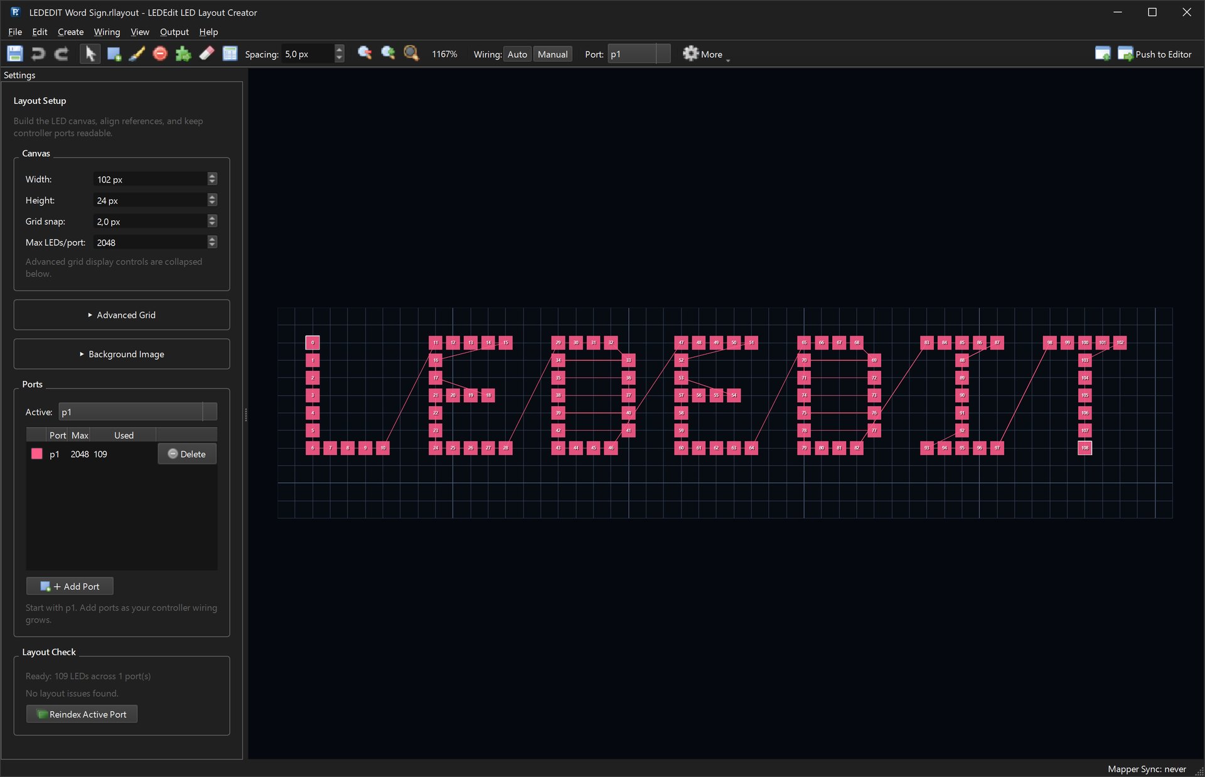Screen dimensions: 1205x777
Task: Click the panel splitter handle
Action: tap(245, 414)
